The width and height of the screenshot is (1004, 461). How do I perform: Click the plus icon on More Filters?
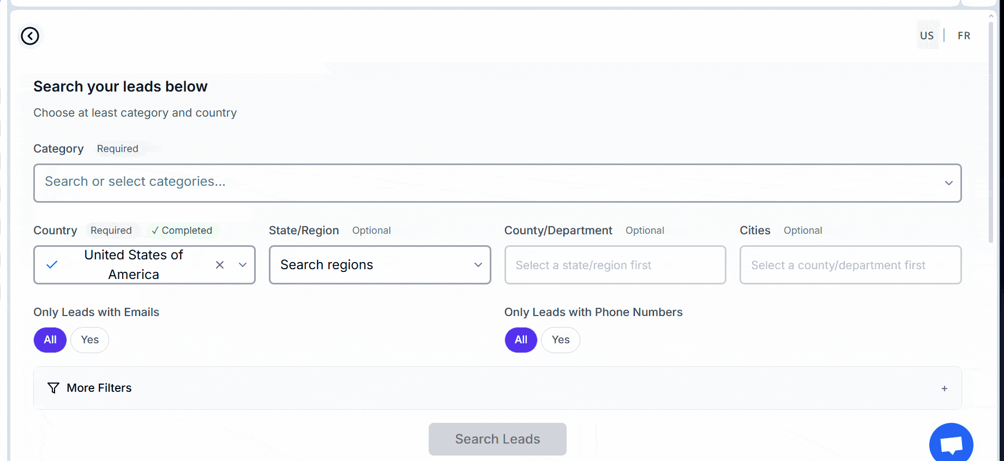944,389
